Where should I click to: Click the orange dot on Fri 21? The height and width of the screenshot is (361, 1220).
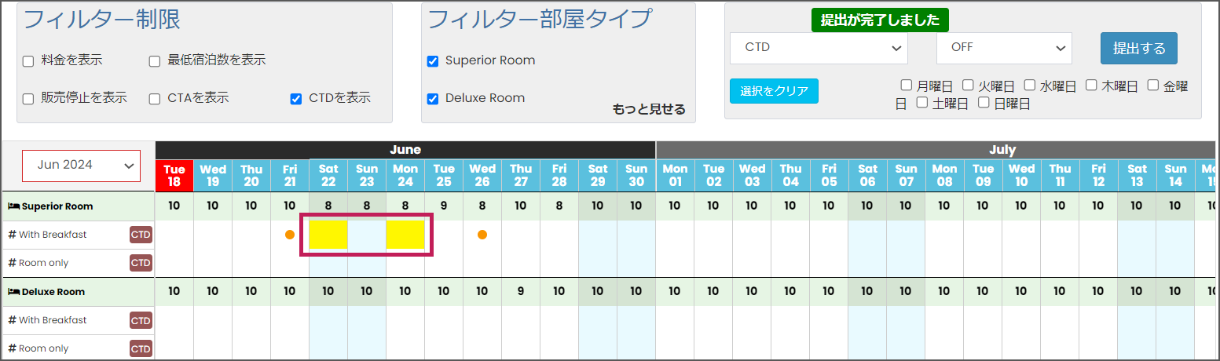click(290, 235)
